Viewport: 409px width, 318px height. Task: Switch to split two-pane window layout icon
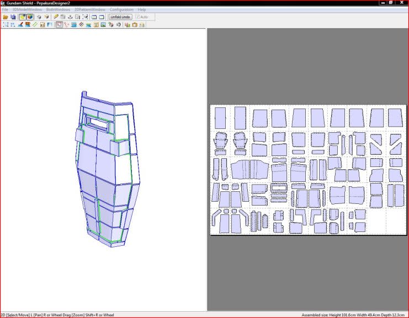coord(94,17)
